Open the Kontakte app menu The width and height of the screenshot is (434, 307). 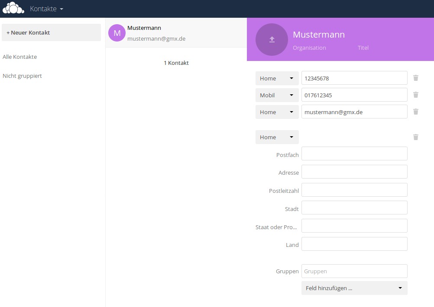pyautogui.click(x=46, y=9)
